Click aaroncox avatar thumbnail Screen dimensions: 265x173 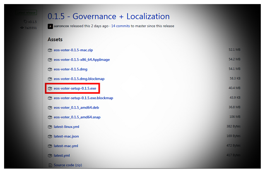pyautogui.click(x=50, y=26)
